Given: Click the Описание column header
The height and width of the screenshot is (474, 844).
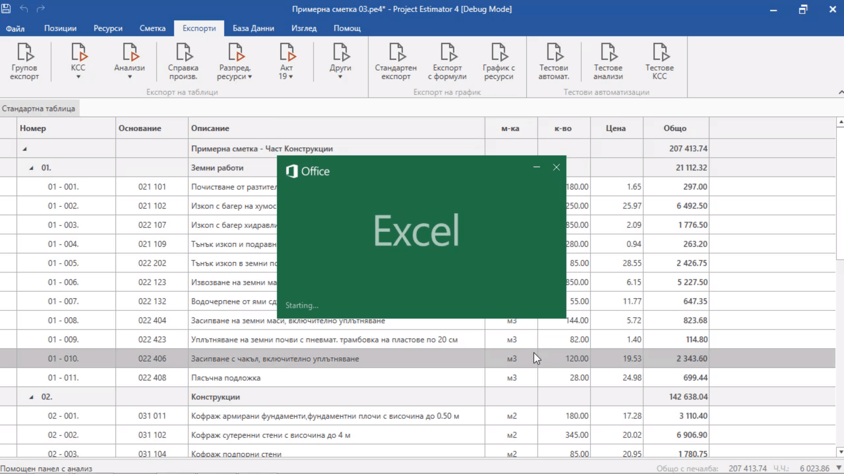Looking at the screenshot, I should pyautogui.click(x=337, y=128).
